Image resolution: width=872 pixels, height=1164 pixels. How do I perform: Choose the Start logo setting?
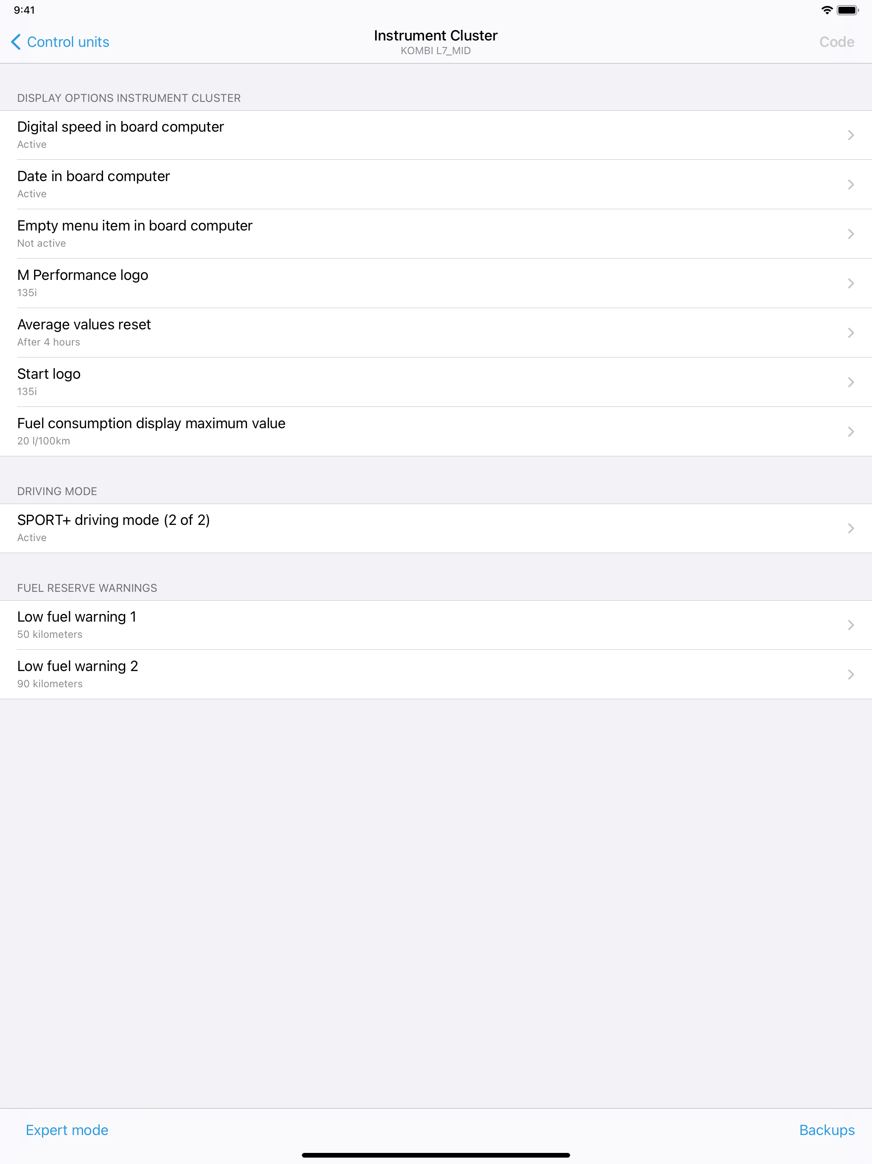point(49,382)
